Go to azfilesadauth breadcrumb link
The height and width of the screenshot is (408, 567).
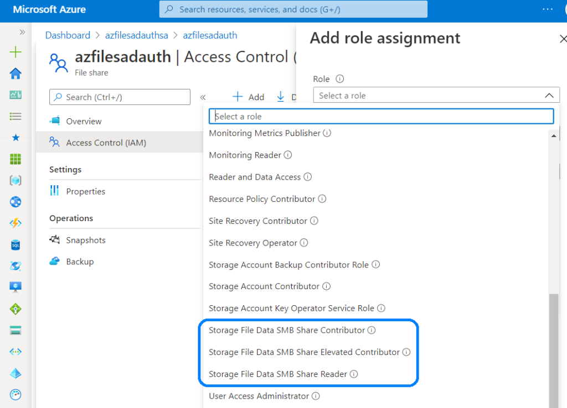tap(210, 35)
